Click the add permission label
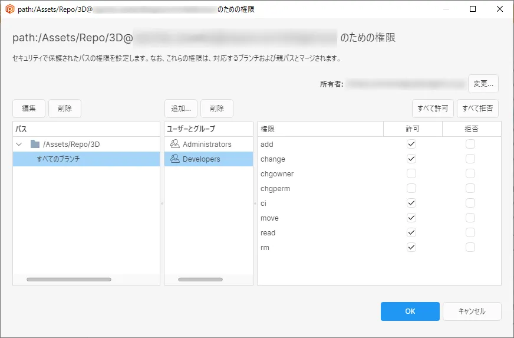The width and height of the screenshot is (514, 338). pos(267,144)
